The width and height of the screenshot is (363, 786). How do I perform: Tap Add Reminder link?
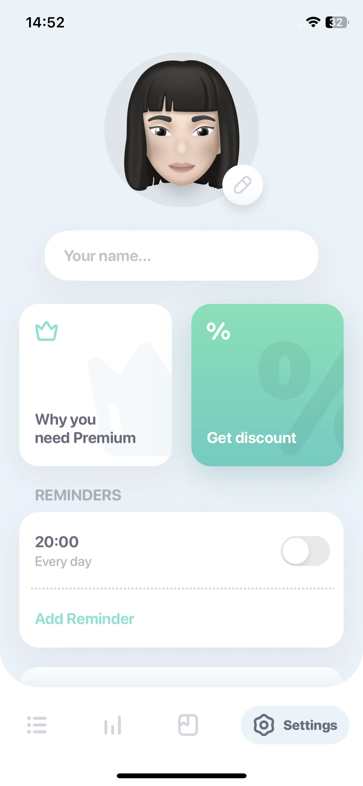[x=85, y=619]
